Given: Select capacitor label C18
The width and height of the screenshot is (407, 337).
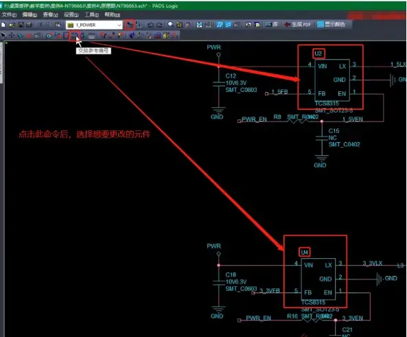Looking at the screenshot, I should (231, 275).
